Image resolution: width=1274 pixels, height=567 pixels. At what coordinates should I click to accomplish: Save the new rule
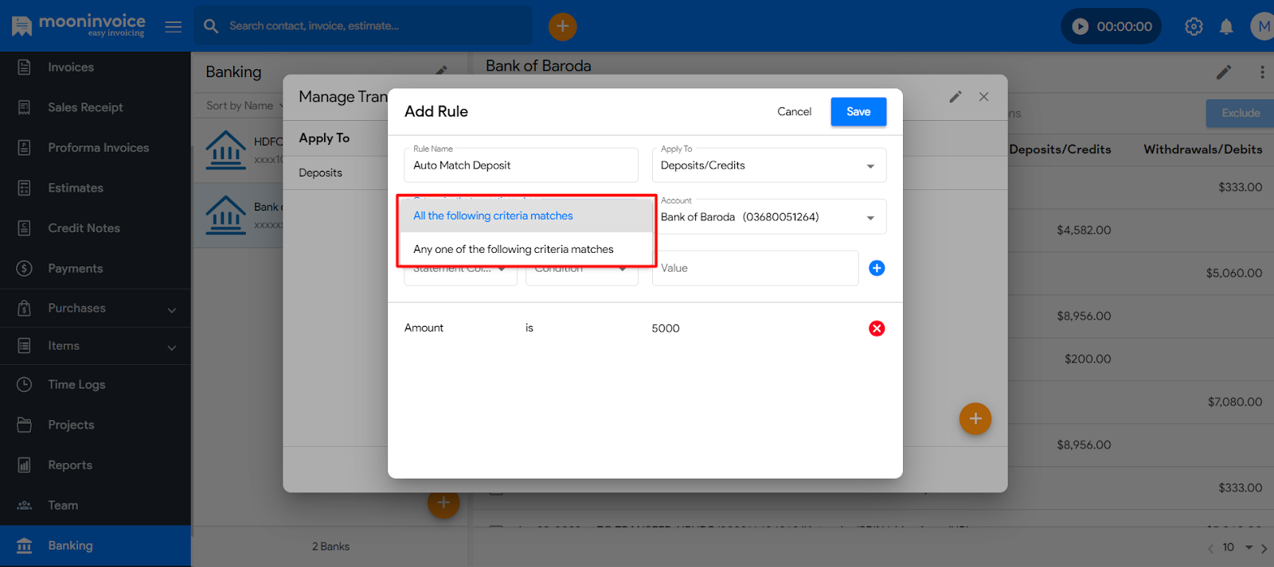858,111
